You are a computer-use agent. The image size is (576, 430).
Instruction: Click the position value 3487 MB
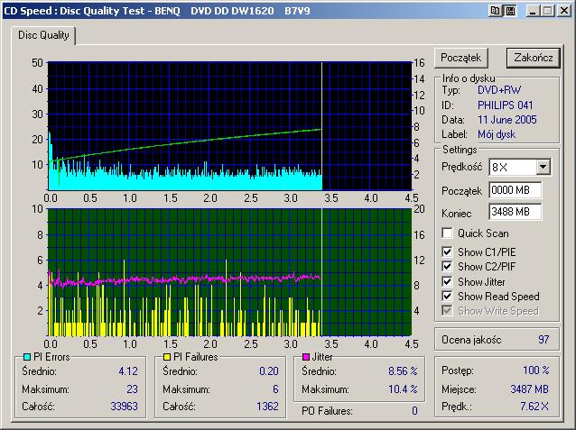[x=529, y=389]
